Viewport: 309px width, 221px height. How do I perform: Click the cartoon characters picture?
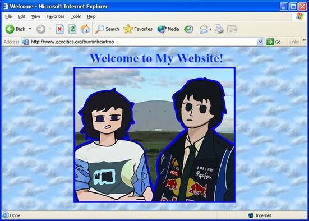[155, 135]
